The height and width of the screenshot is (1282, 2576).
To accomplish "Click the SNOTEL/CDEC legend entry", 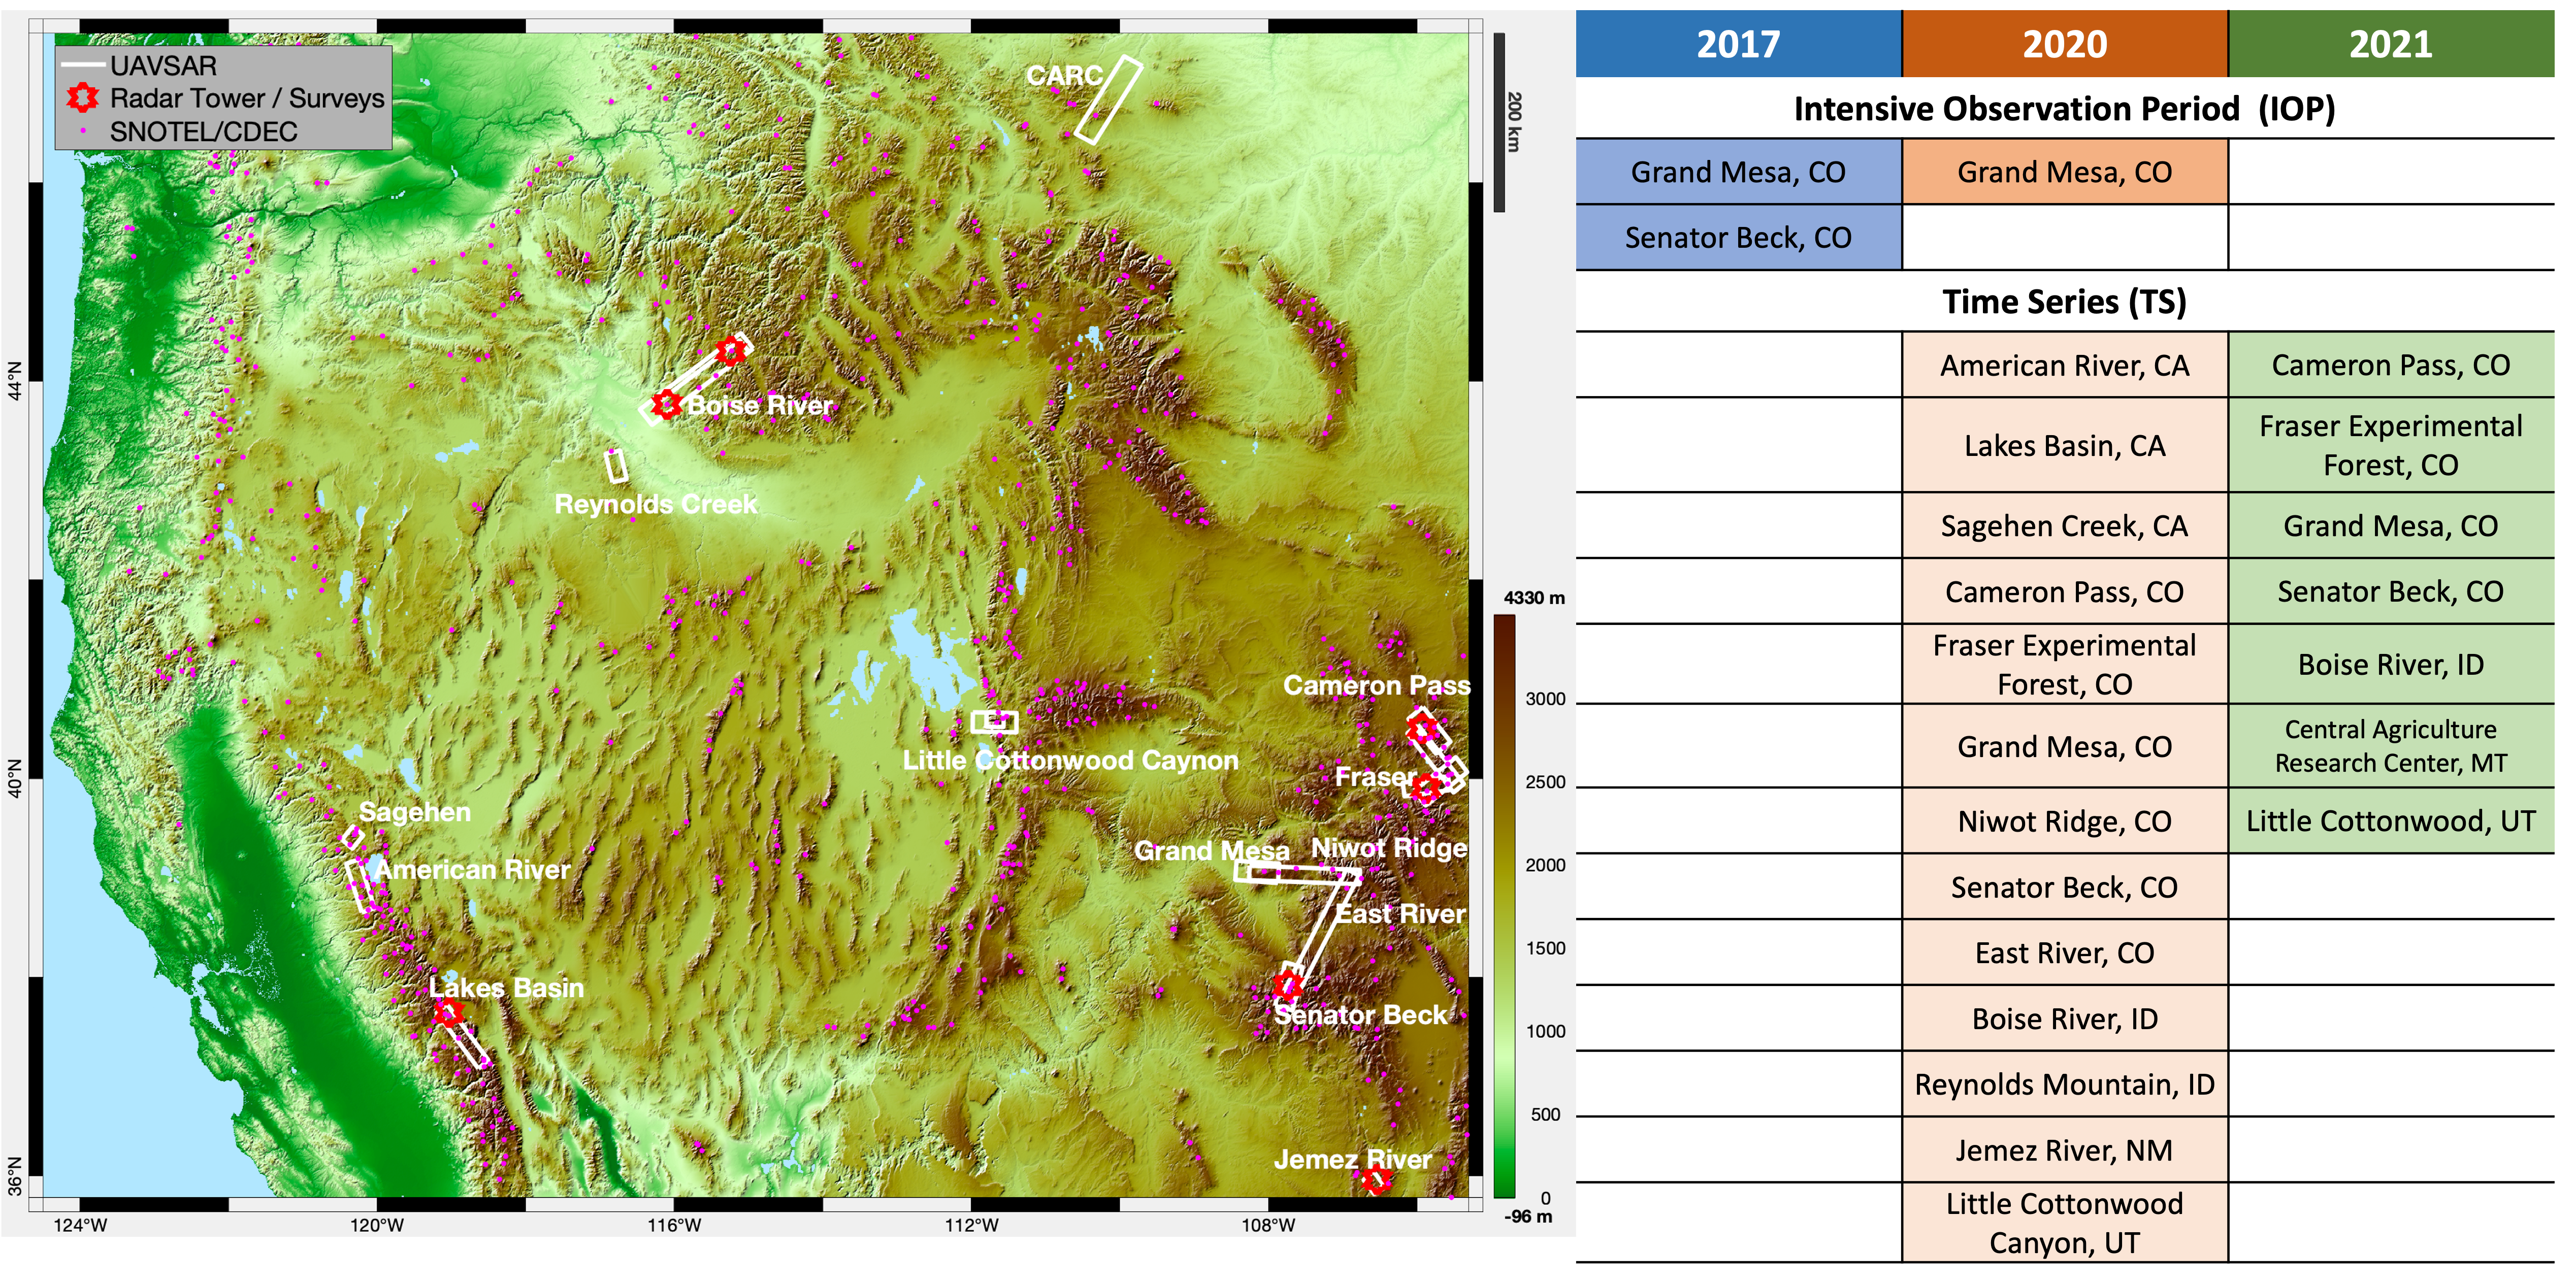I will pos(190,131).
